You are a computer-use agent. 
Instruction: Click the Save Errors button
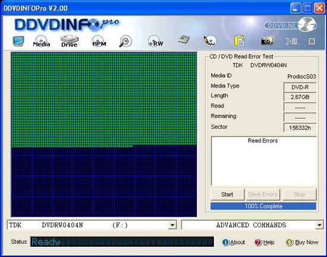tap(263, 194)
